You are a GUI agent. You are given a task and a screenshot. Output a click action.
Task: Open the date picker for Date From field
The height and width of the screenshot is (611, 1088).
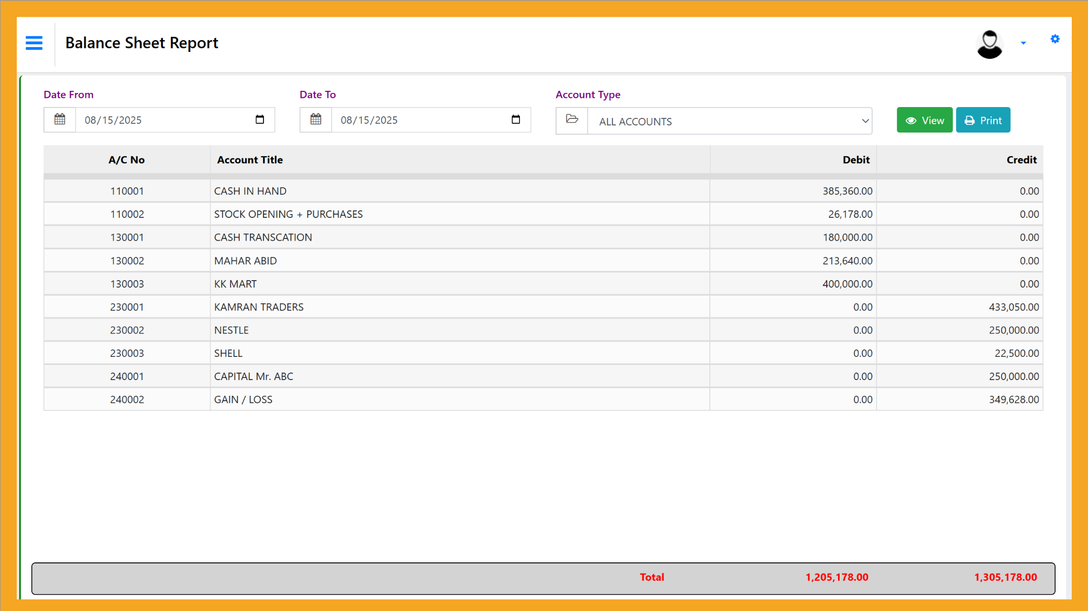(260, 119)
